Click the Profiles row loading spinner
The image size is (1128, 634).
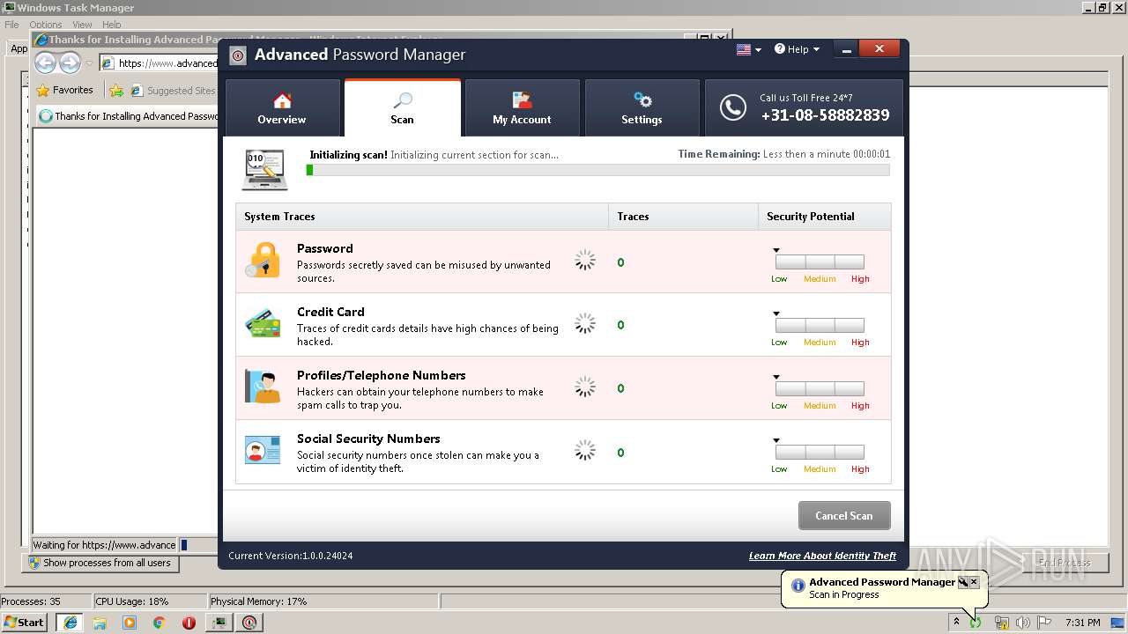585,387
